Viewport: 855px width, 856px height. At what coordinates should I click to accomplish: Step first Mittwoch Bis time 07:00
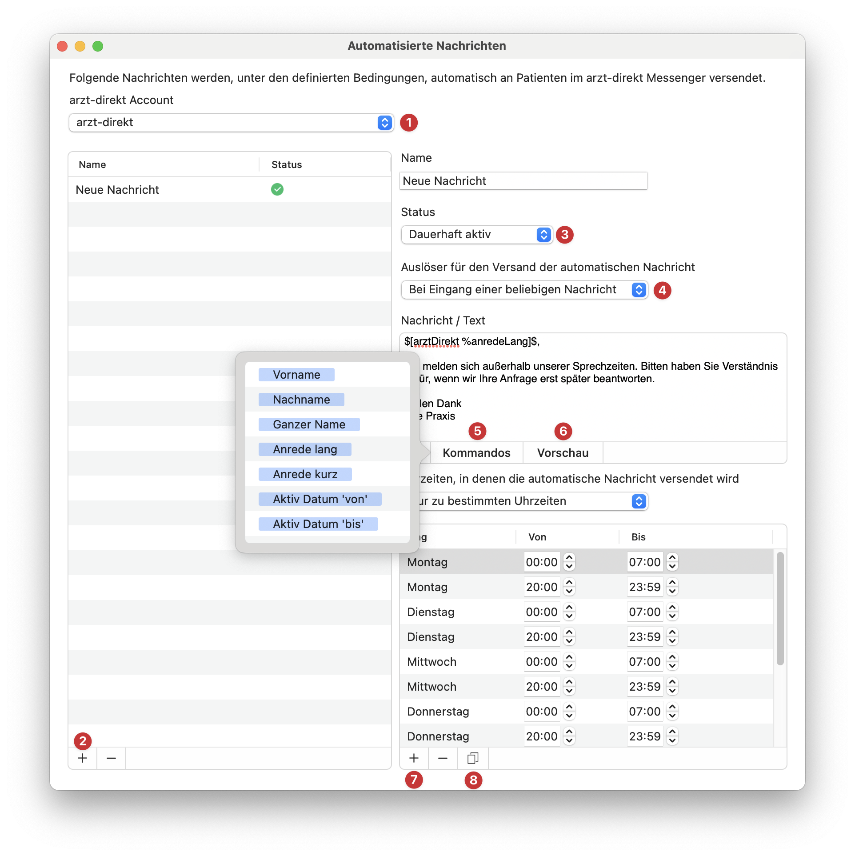[672, 662]
